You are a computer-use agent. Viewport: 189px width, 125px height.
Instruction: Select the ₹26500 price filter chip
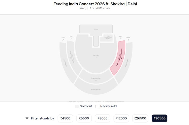140,118
